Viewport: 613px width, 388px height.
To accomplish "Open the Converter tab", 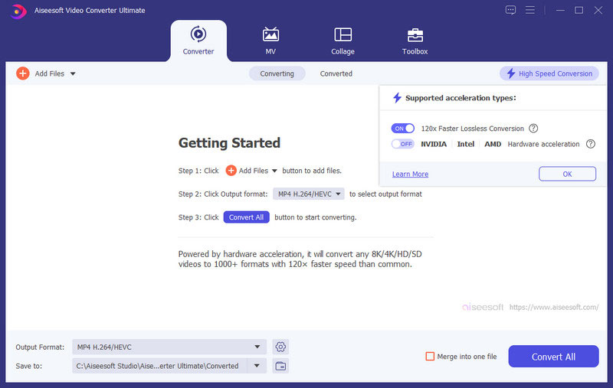I will 198,41.
